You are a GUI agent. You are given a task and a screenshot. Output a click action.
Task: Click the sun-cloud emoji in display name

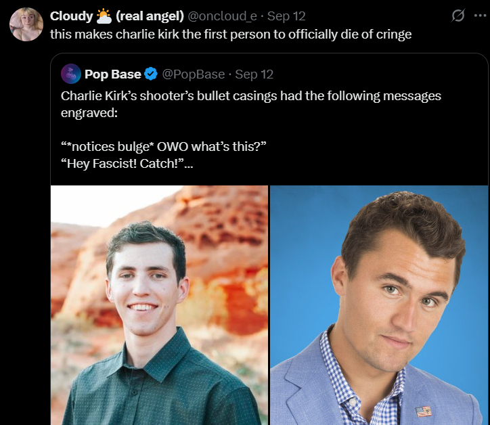pos(104,16)
